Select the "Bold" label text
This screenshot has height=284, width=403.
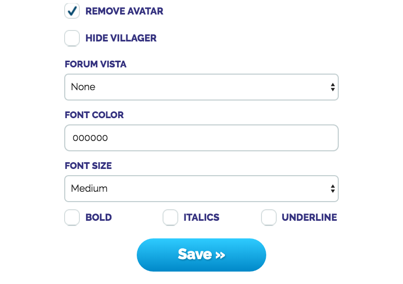98,218
